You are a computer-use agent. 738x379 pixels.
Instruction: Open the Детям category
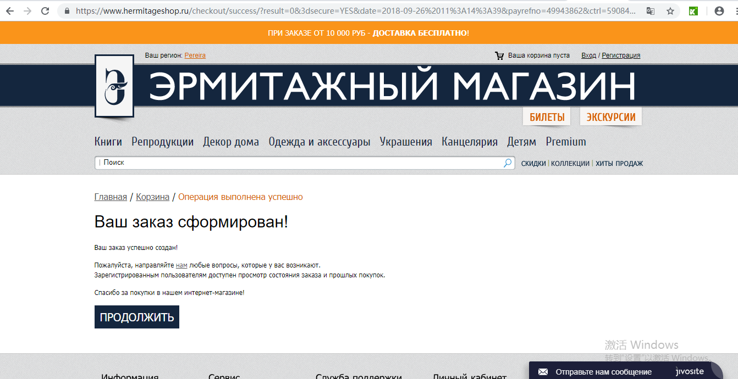(x=522, y=142)
